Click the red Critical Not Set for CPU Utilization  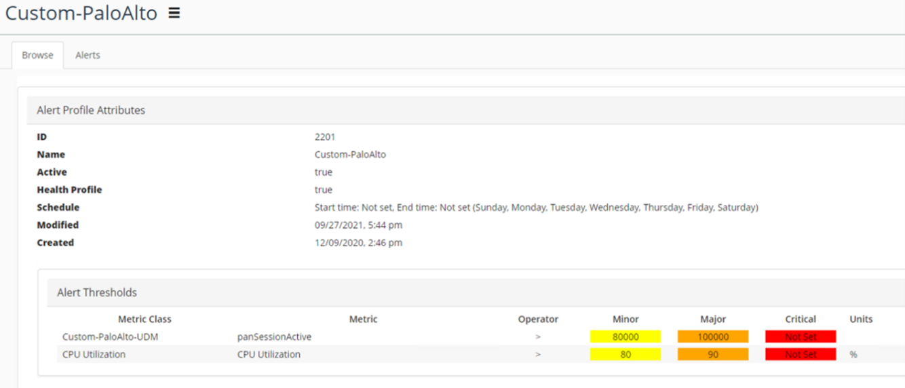pos(801,354)
